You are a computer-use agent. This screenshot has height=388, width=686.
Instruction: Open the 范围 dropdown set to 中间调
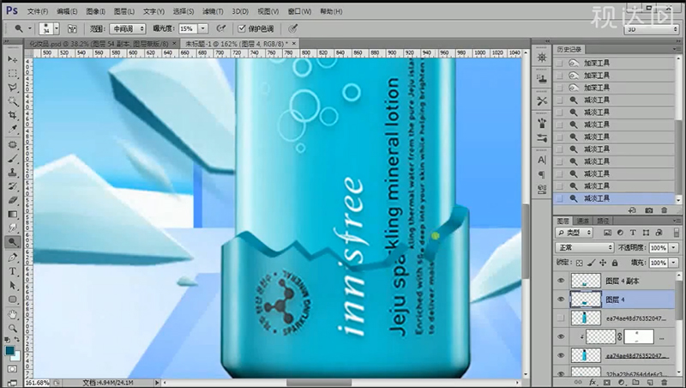coord(127,29)
